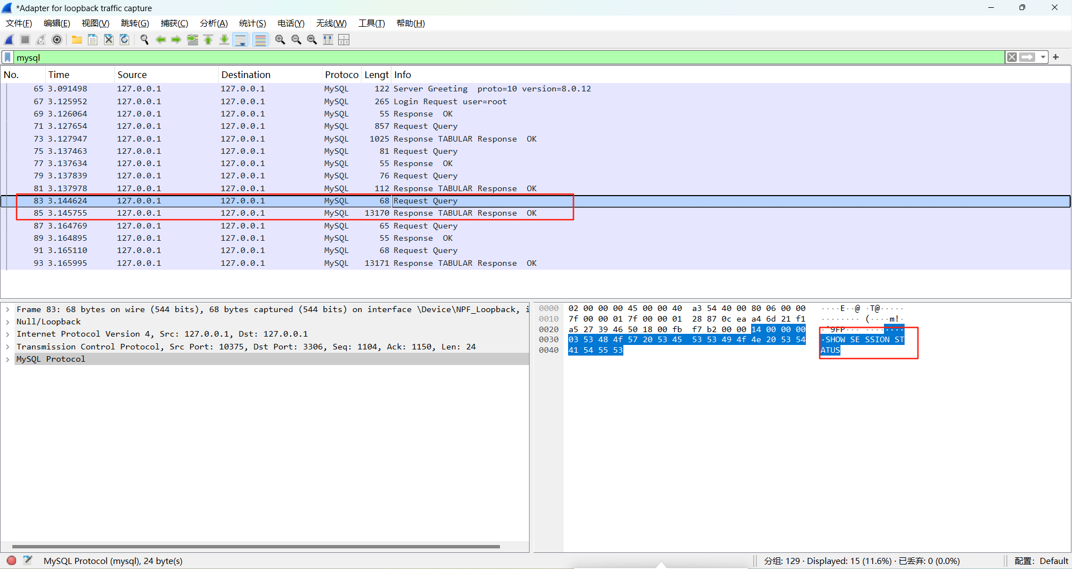This screenshot has width=1072, height=569.
Task: Start capturing packets with the shark fin icon
Action: click(x=9, y=40)
